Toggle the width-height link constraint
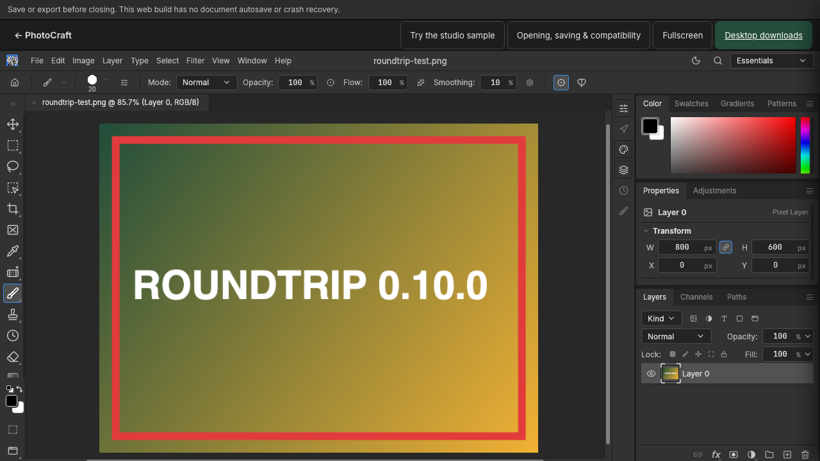Viewport: 820px width, 461px height. [x=726, y=247]
